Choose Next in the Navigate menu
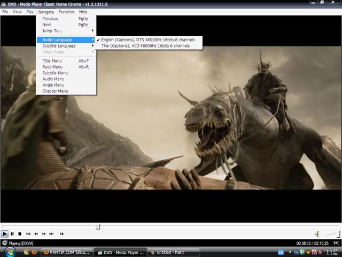The height and width of the screenshot is (257, 342). (x=66, y=25)
